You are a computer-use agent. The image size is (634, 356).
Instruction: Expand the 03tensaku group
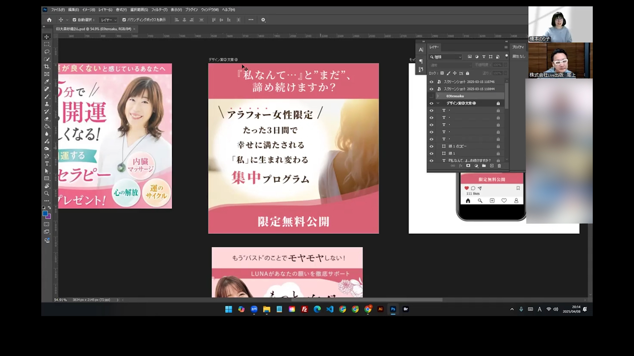438,96
